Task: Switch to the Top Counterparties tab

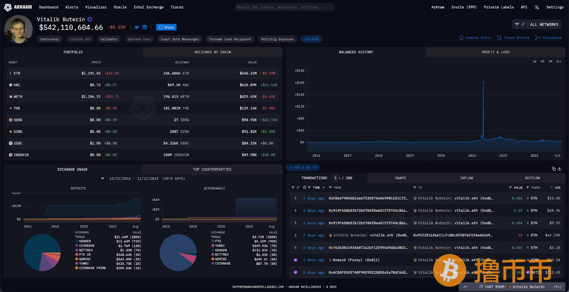Action: click(212, 169)
